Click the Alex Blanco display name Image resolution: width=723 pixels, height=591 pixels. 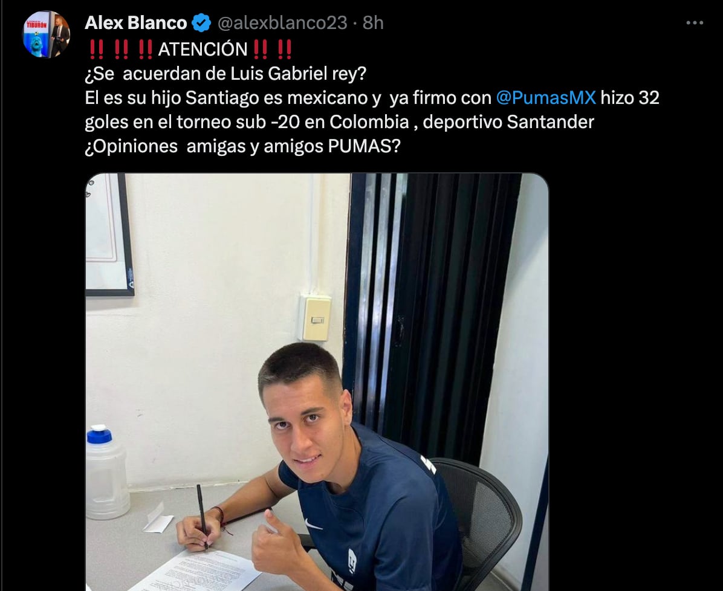coord(135,22)
